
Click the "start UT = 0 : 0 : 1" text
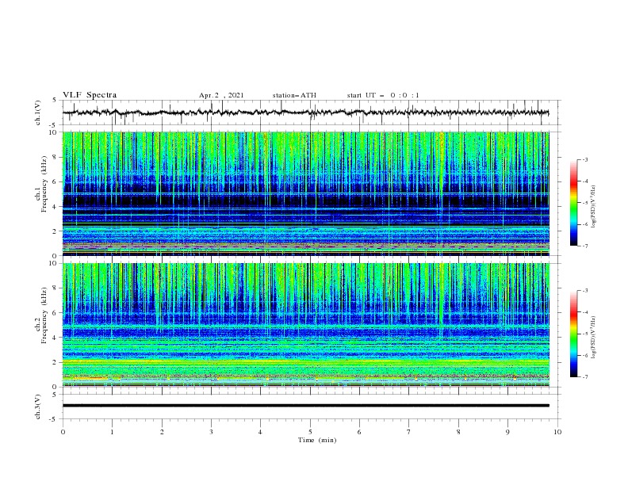pyautogui.click(x=383, y=95)
